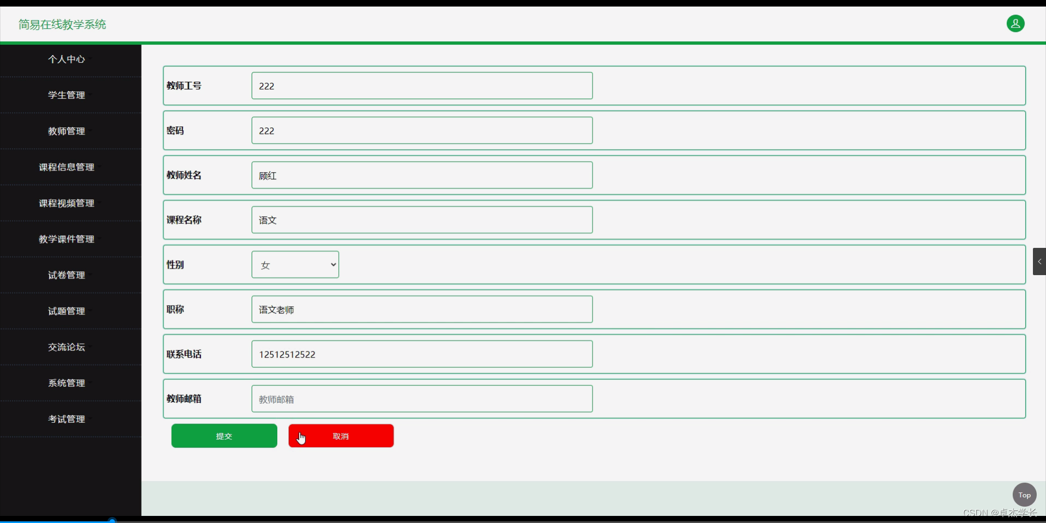This screenshot has height=523, width=1046.
Task: Click the 简易在线教学系统 site title
Action: pyautogui.click(x=62, y=25)
